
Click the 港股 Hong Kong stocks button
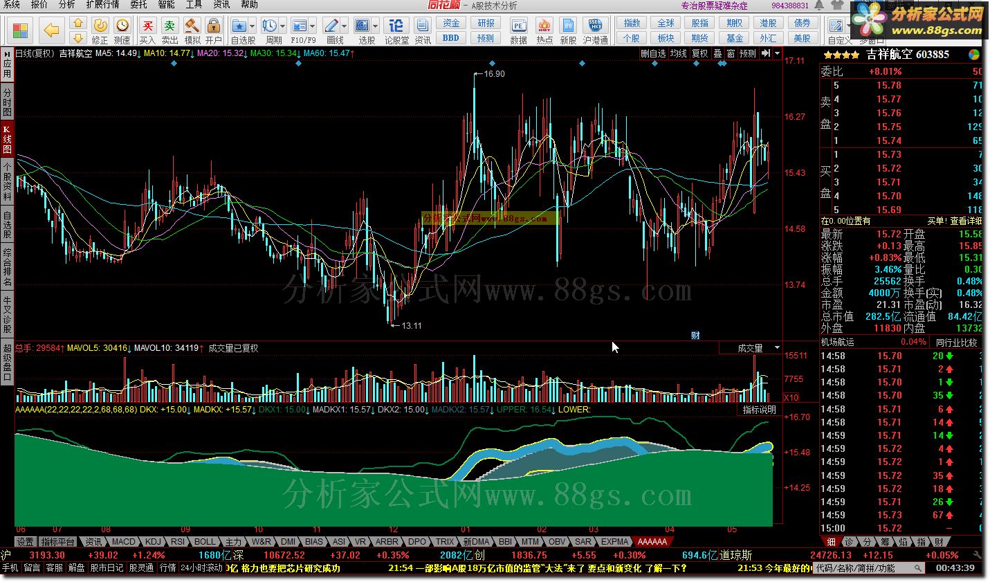pos(769,24)
